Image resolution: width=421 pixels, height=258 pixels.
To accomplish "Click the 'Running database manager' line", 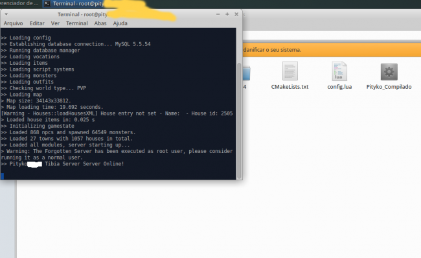I will click(x=41, y=51).
